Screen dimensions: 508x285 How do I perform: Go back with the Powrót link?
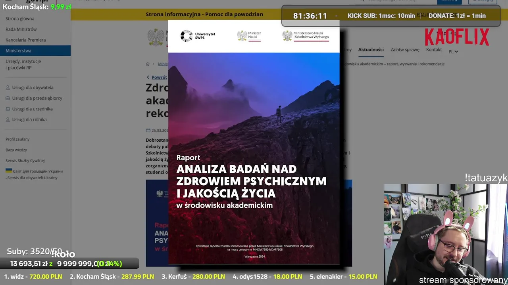click(x=159, y=77)
